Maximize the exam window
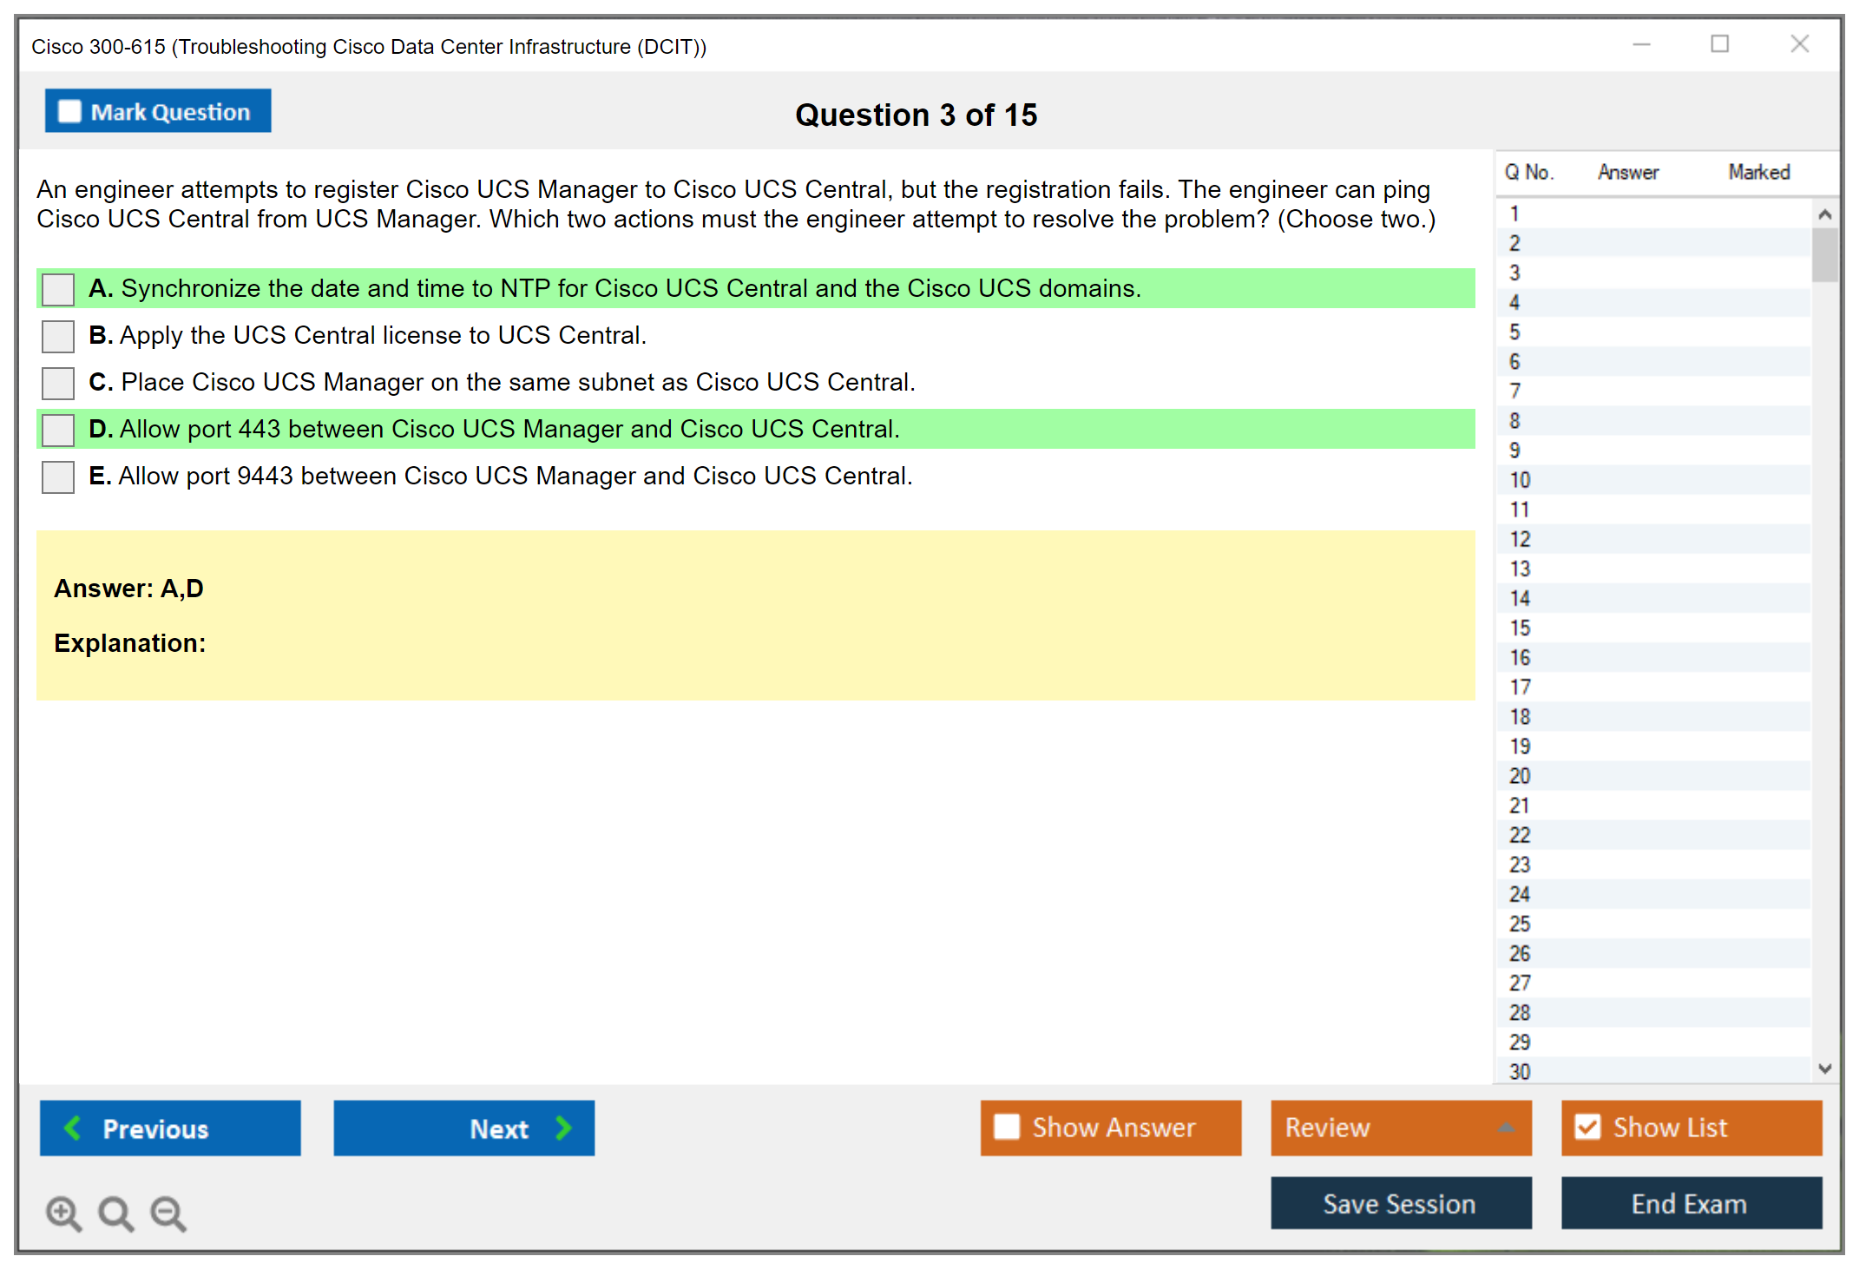 pyautogui.click(x=1719, y=44)
